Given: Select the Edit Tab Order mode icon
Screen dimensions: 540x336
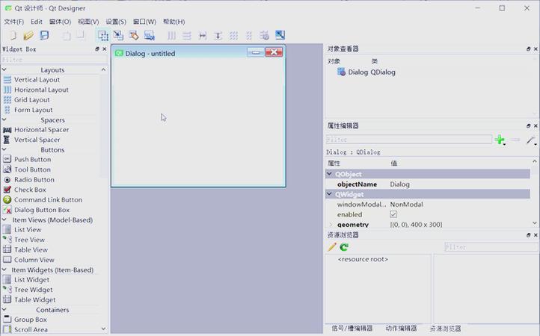Looking at the screenshot, I should pos(149,35).
